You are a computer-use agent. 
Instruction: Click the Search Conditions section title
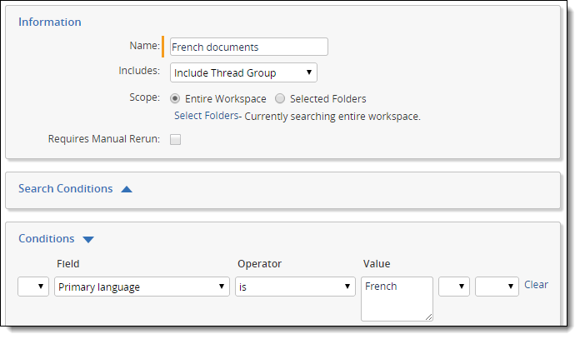[x=65, y=188]
